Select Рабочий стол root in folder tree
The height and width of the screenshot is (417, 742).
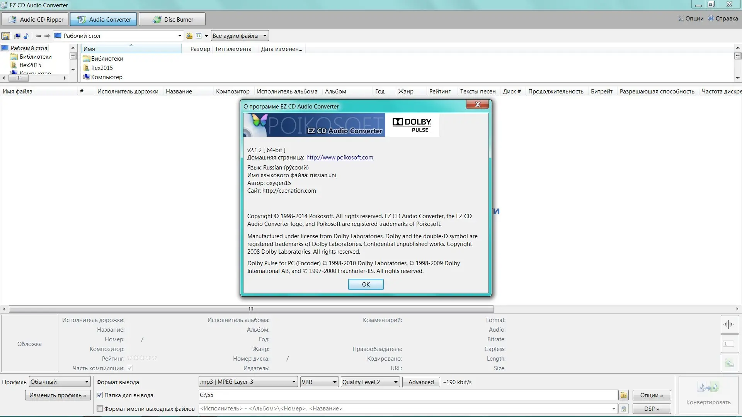29,48
